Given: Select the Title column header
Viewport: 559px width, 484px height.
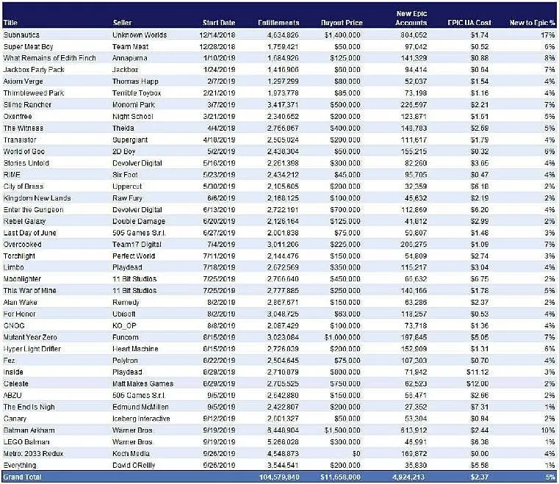Looking at the screenshot, I should [x=10, y=23].
